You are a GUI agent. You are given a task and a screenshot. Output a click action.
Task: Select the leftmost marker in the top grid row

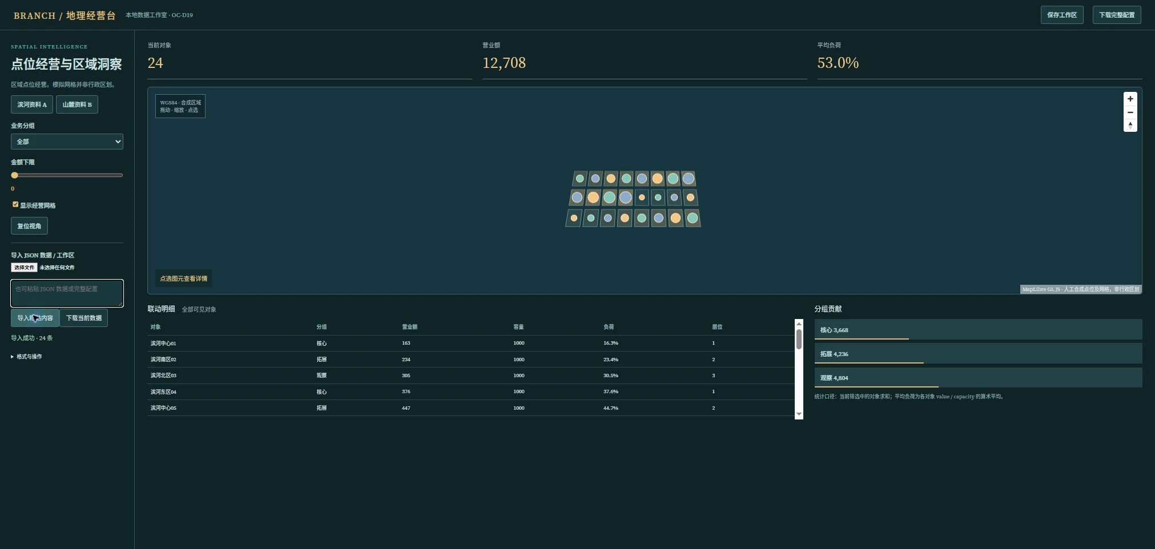click(x=579, y=179)
